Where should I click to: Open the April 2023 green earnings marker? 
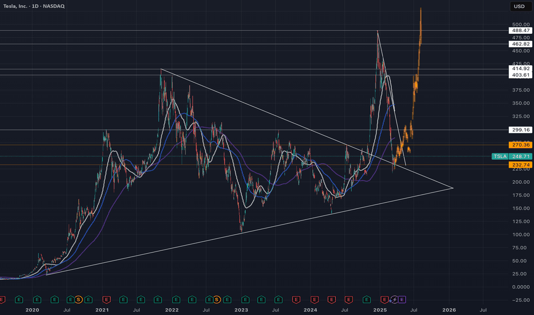pos(261,300)
